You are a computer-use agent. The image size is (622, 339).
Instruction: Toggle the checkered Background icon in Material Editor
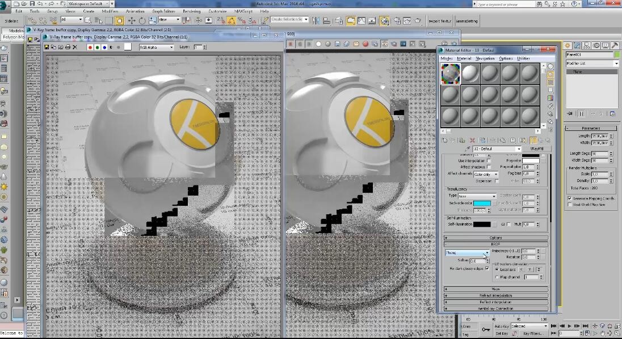click(550, 82)
